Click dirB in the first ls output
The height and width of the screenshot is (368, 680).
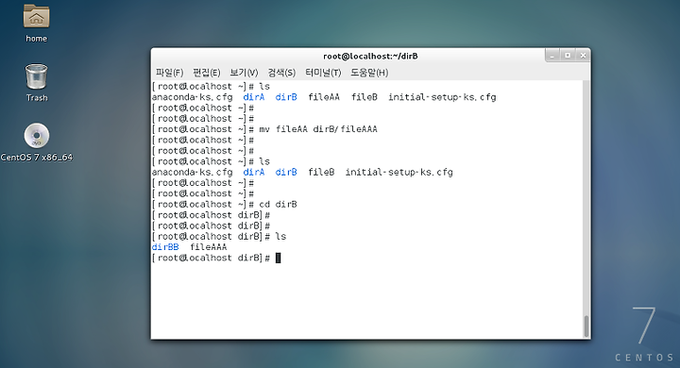coord(286,97)
